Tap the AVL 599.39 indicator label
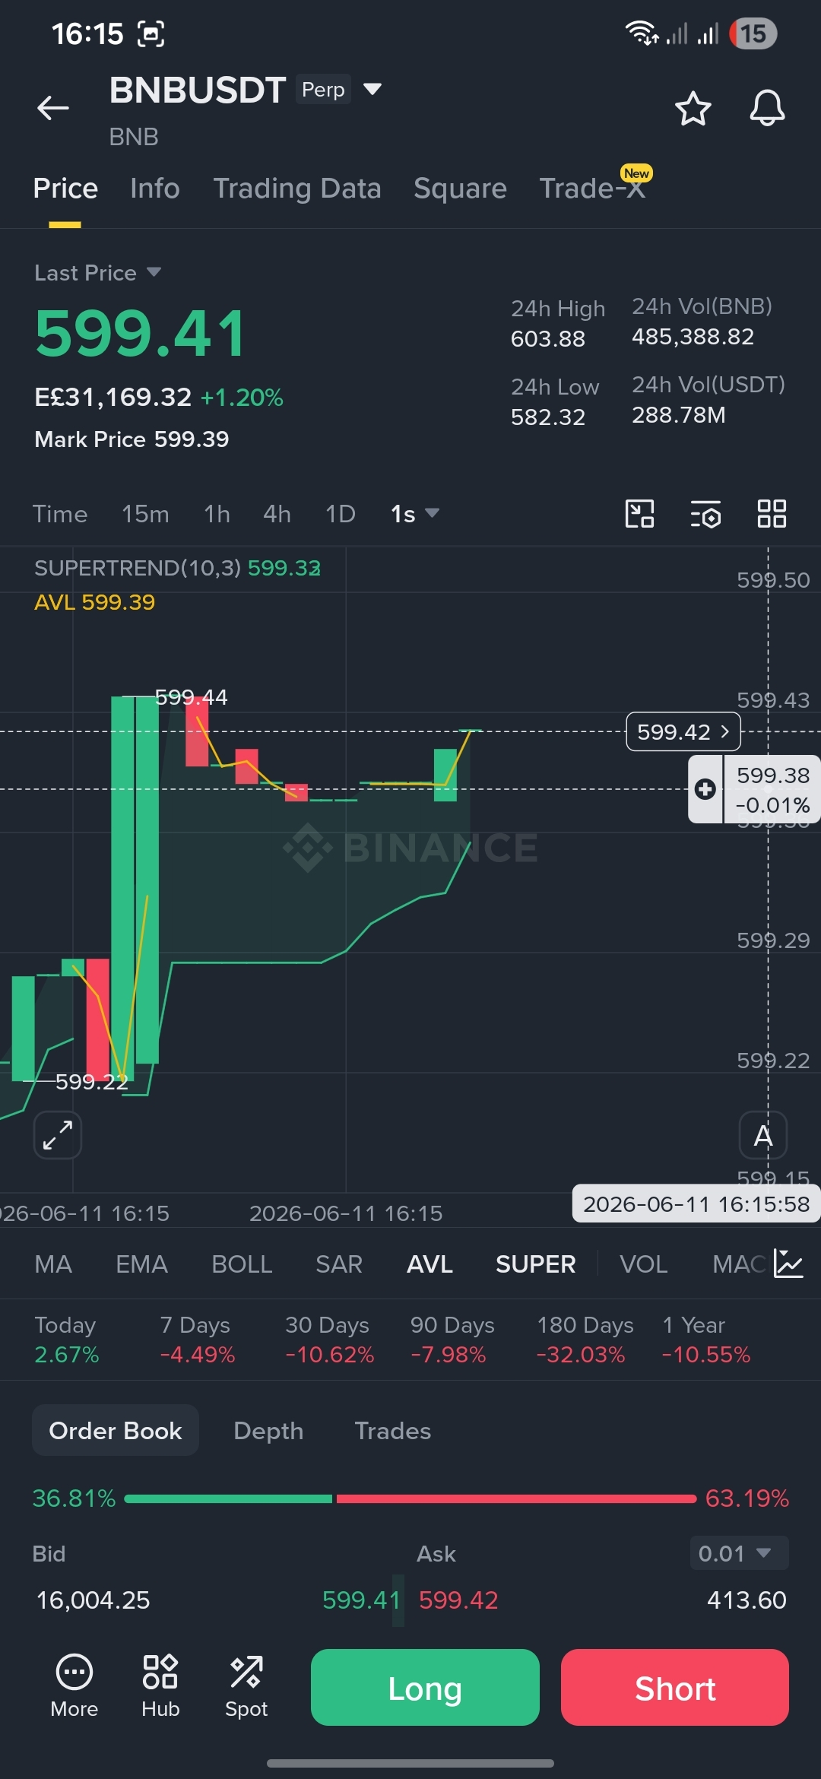The width and height of the screenshot is (821, 1779). tap(95, 602)
